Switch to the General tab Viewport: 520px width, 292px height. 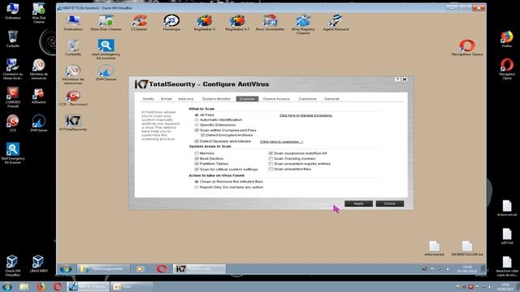click(331, 99)
